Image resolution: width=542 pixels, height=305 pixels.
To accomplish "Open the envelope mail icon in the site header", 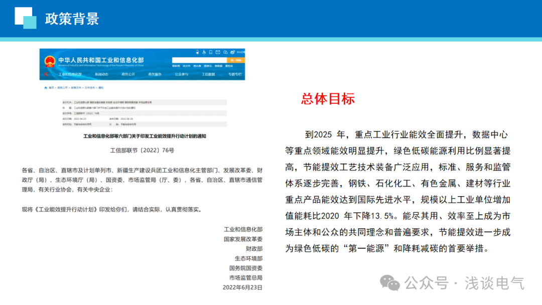I will coord(218,52).
